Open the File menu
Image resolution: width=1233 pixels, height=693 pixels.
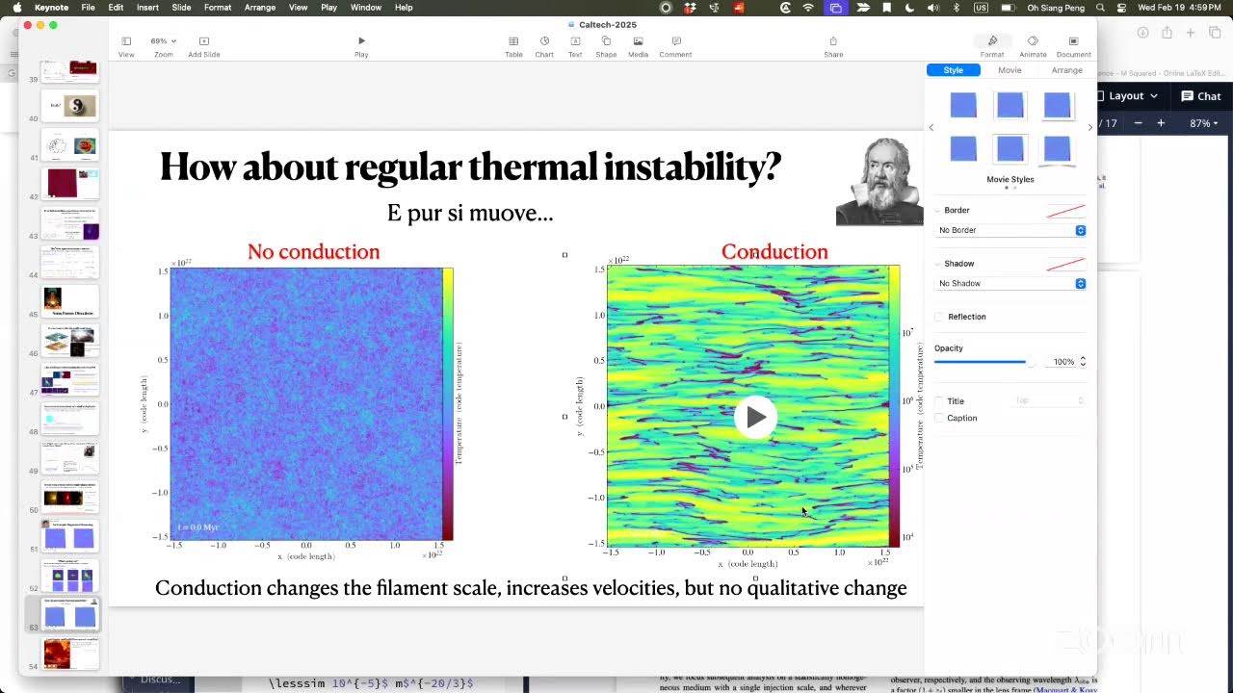(x=88, y=8)
